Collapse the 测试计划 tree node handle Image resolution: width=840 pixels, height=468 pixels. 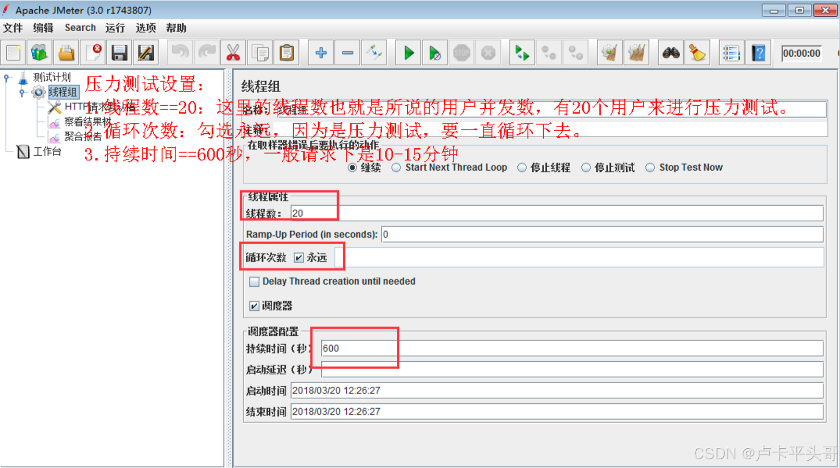[7, 78]
